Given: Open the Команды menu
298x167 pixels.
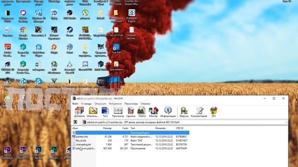Looking at the screenshot, I should tap(86, 104).
